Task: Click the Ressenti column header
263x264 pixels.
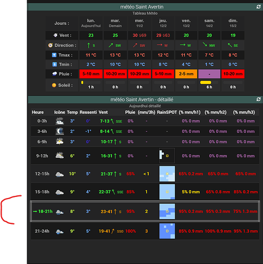Action: pos(88,112)
